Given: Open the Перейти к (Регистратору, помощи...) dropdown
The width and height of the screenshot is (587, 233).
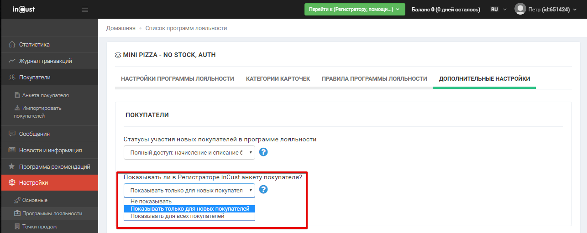Looking at the screenshot, I should 355,9.
